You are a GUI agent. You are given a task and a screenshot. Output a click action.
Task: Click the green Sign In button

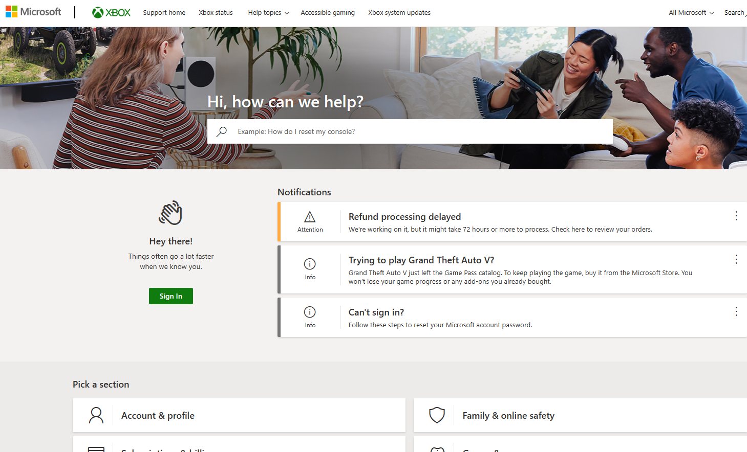coord(171,296)
